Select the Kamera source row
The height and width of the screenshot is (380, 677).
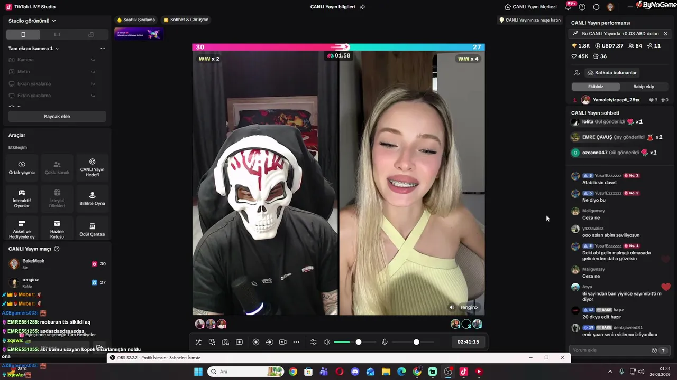pyautogui.click(x=57, y=60)
